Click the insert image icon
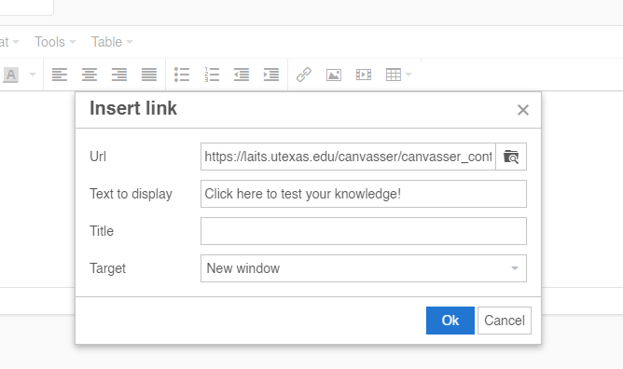Screen dimensions: 623x369 click(334, 75)
